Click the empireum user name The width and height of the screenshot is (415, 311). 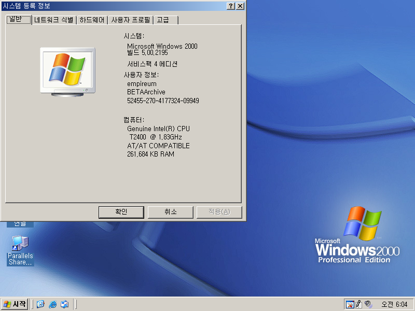pyautogui.click(x=142, y=84)
